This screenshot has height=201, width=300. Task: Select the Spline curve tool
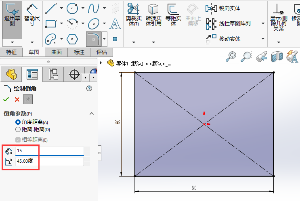pyautogui.click(x=94, y=8)
